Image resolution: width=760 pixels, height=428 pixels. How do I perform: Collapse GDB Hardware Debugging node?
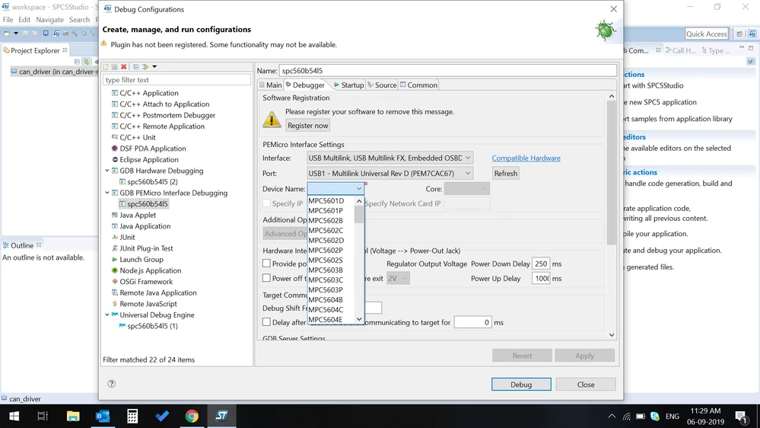[107, 171]
